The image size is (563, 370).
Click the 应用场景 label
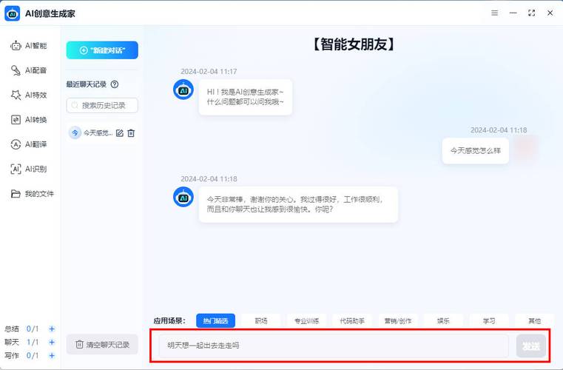169,320
